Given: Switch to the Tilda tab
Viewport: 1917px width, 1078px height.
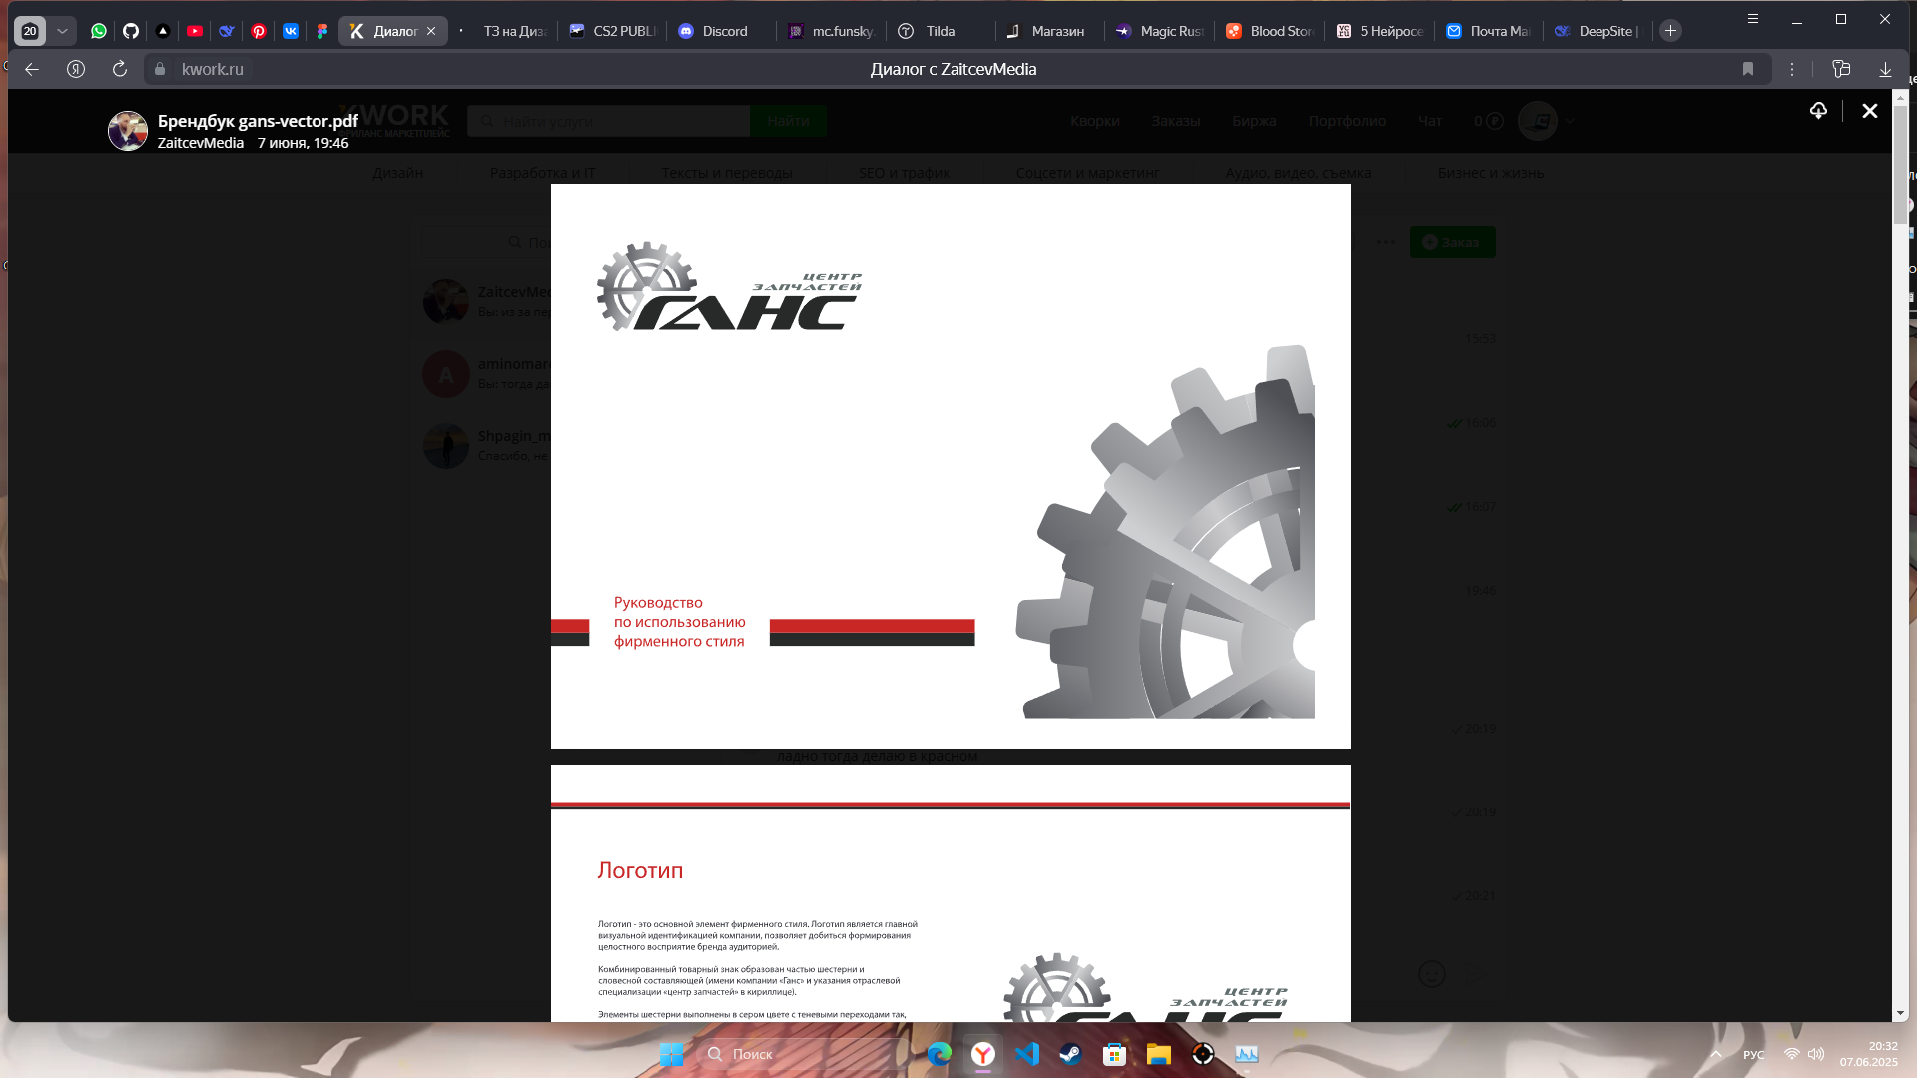Looking at the screenshot, I should tap(940, 31).
